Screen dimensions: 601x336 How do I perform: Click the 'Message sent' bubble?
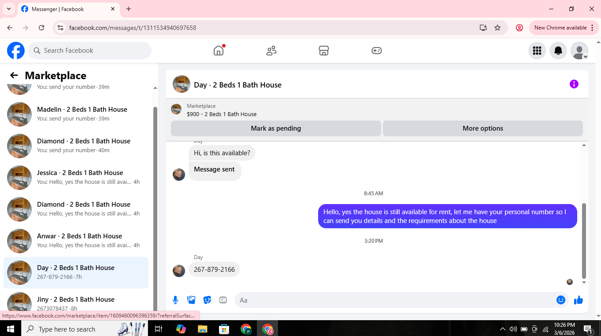point(215,171)
